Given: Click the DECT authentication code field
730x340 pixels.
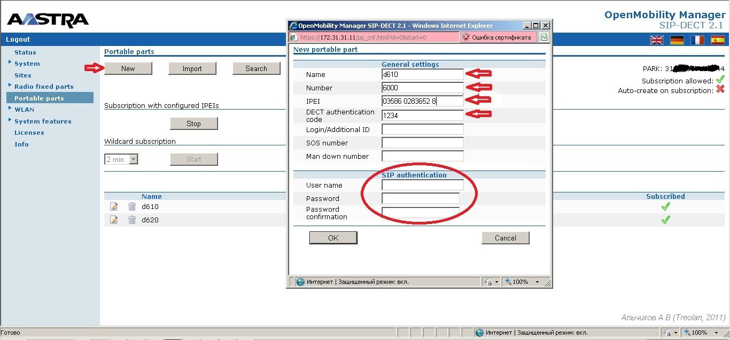Looking at the screenshot, I should click(422, 115).
